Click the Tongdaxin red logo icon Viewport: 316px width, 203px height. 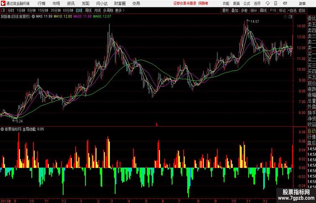click(x=3, y=3)
